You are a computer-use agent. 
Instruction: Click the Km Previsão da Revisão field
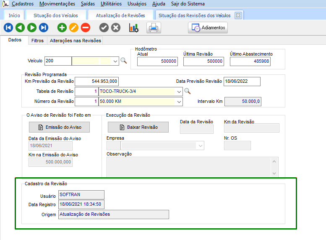coord(96,82)
